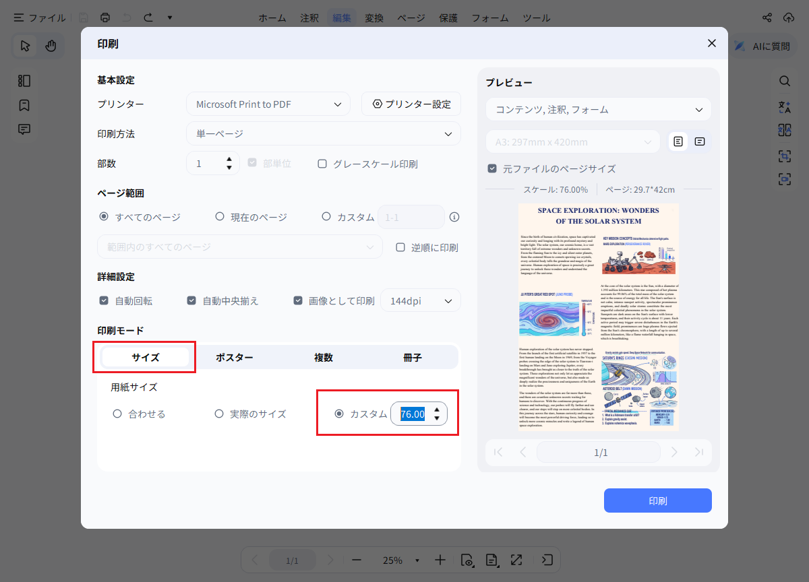This screenshot has height=582, width=809.
Task: Click the redo arrow icon
Action: click(148, 18)
